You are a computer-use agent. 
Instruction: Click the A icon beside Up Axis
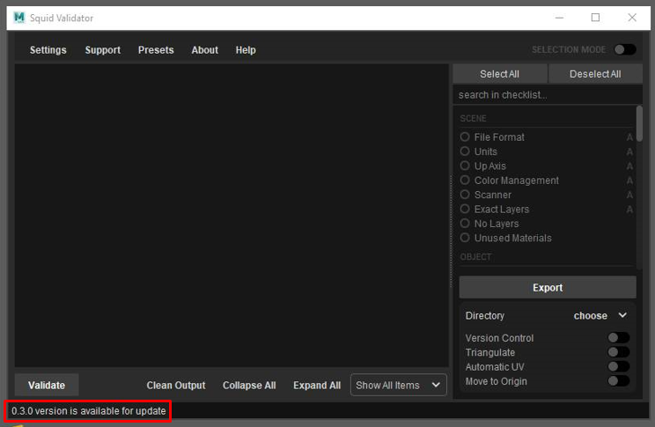click(629, 166)
